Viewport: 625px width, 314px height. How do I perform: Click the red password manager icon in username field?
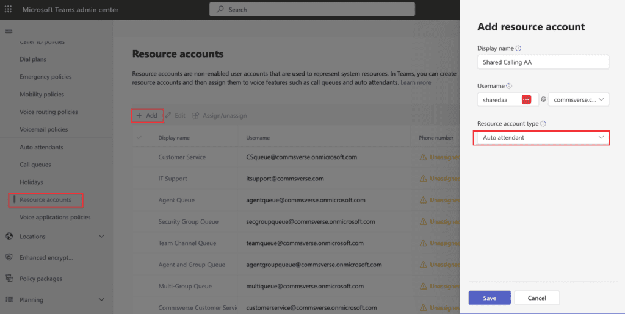click(527, 100)
